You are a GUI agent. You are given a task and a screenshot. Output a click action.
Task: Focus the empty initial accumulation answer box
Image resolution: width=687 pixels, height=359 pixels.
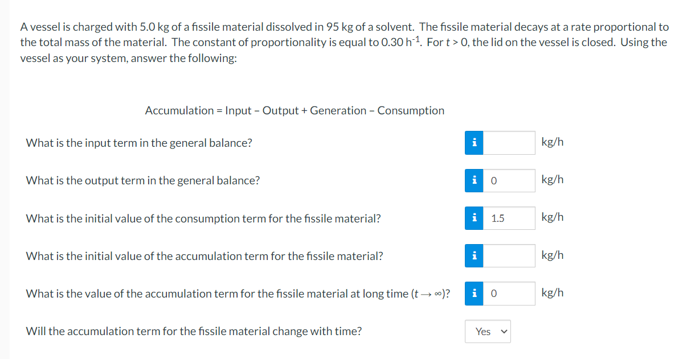tap(509, 255)
